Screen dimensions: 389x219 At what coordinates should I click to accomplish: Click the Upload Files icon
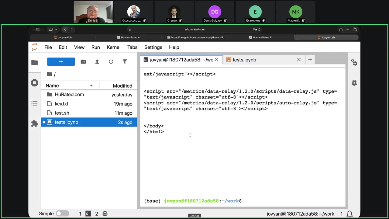click(x=97, y=62)
